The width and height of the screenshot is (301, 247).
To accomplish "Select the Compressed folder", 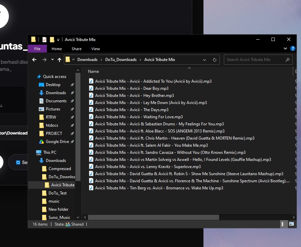I will coord(60,169).
